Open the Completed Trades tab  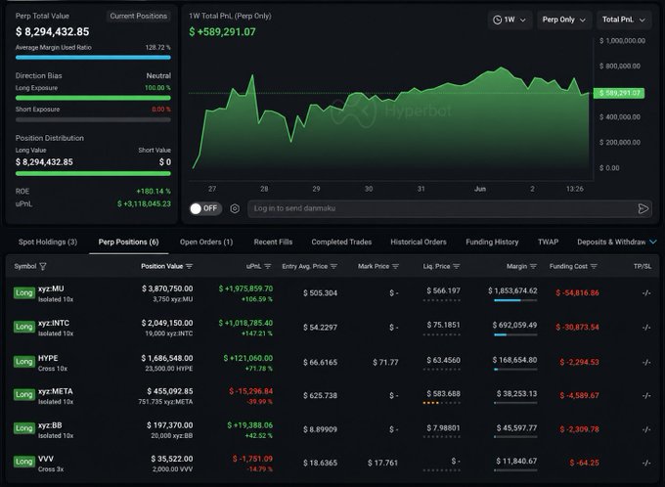[341, 242]
